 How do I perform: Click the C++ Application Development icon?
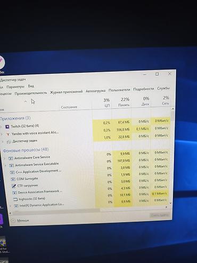pyautogui.click(x=12, y=172)
